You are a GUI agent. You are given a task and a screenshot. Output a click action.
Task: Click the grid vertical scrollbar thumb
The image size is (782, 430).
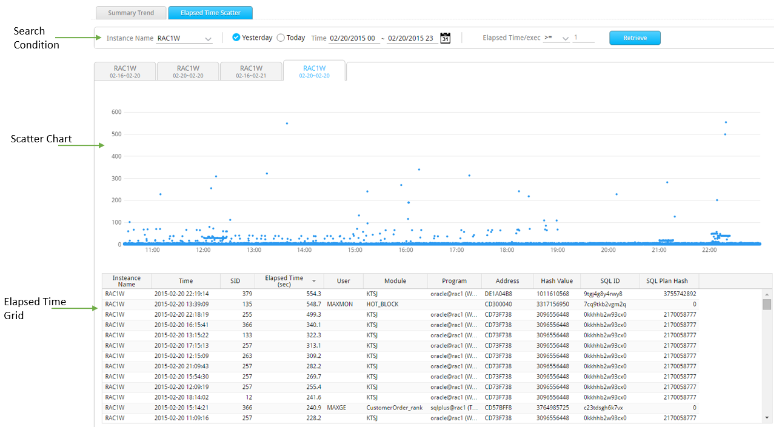coord(767,304)
